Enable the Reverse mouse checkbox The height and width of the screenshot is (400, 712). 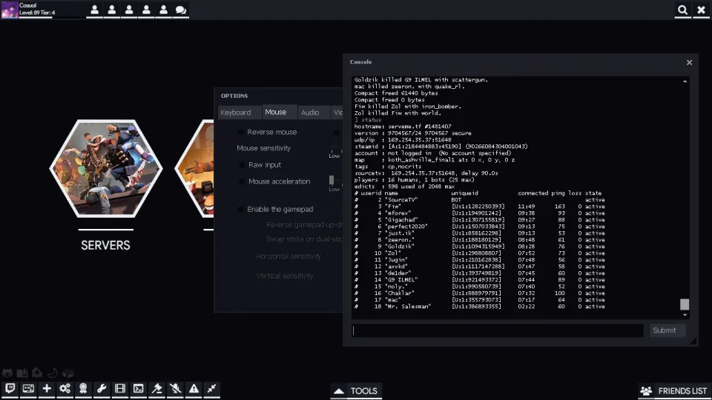click(241, 132)
